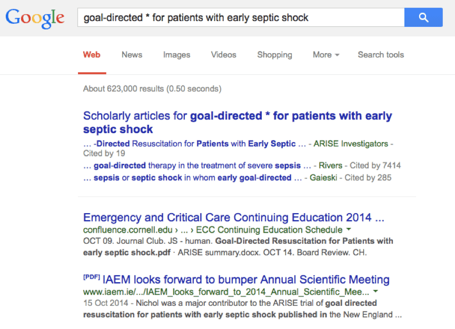Viewport: 455px width, 329px height.
Task: Click the Google logo
Action: pos(35,18)
